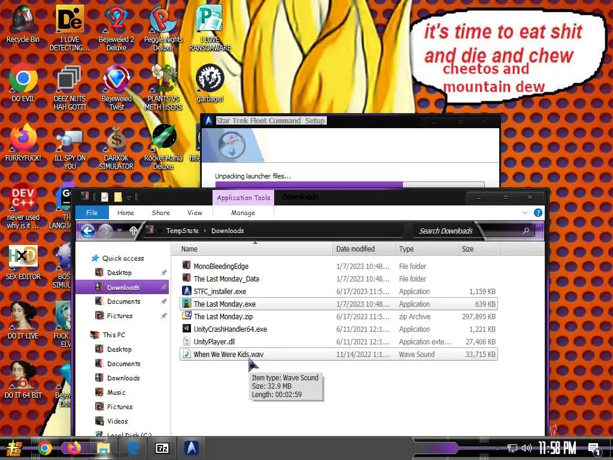The image size is (613, 460).
Task: Open Chrome from the taskbar
Action: coord(45,448)
